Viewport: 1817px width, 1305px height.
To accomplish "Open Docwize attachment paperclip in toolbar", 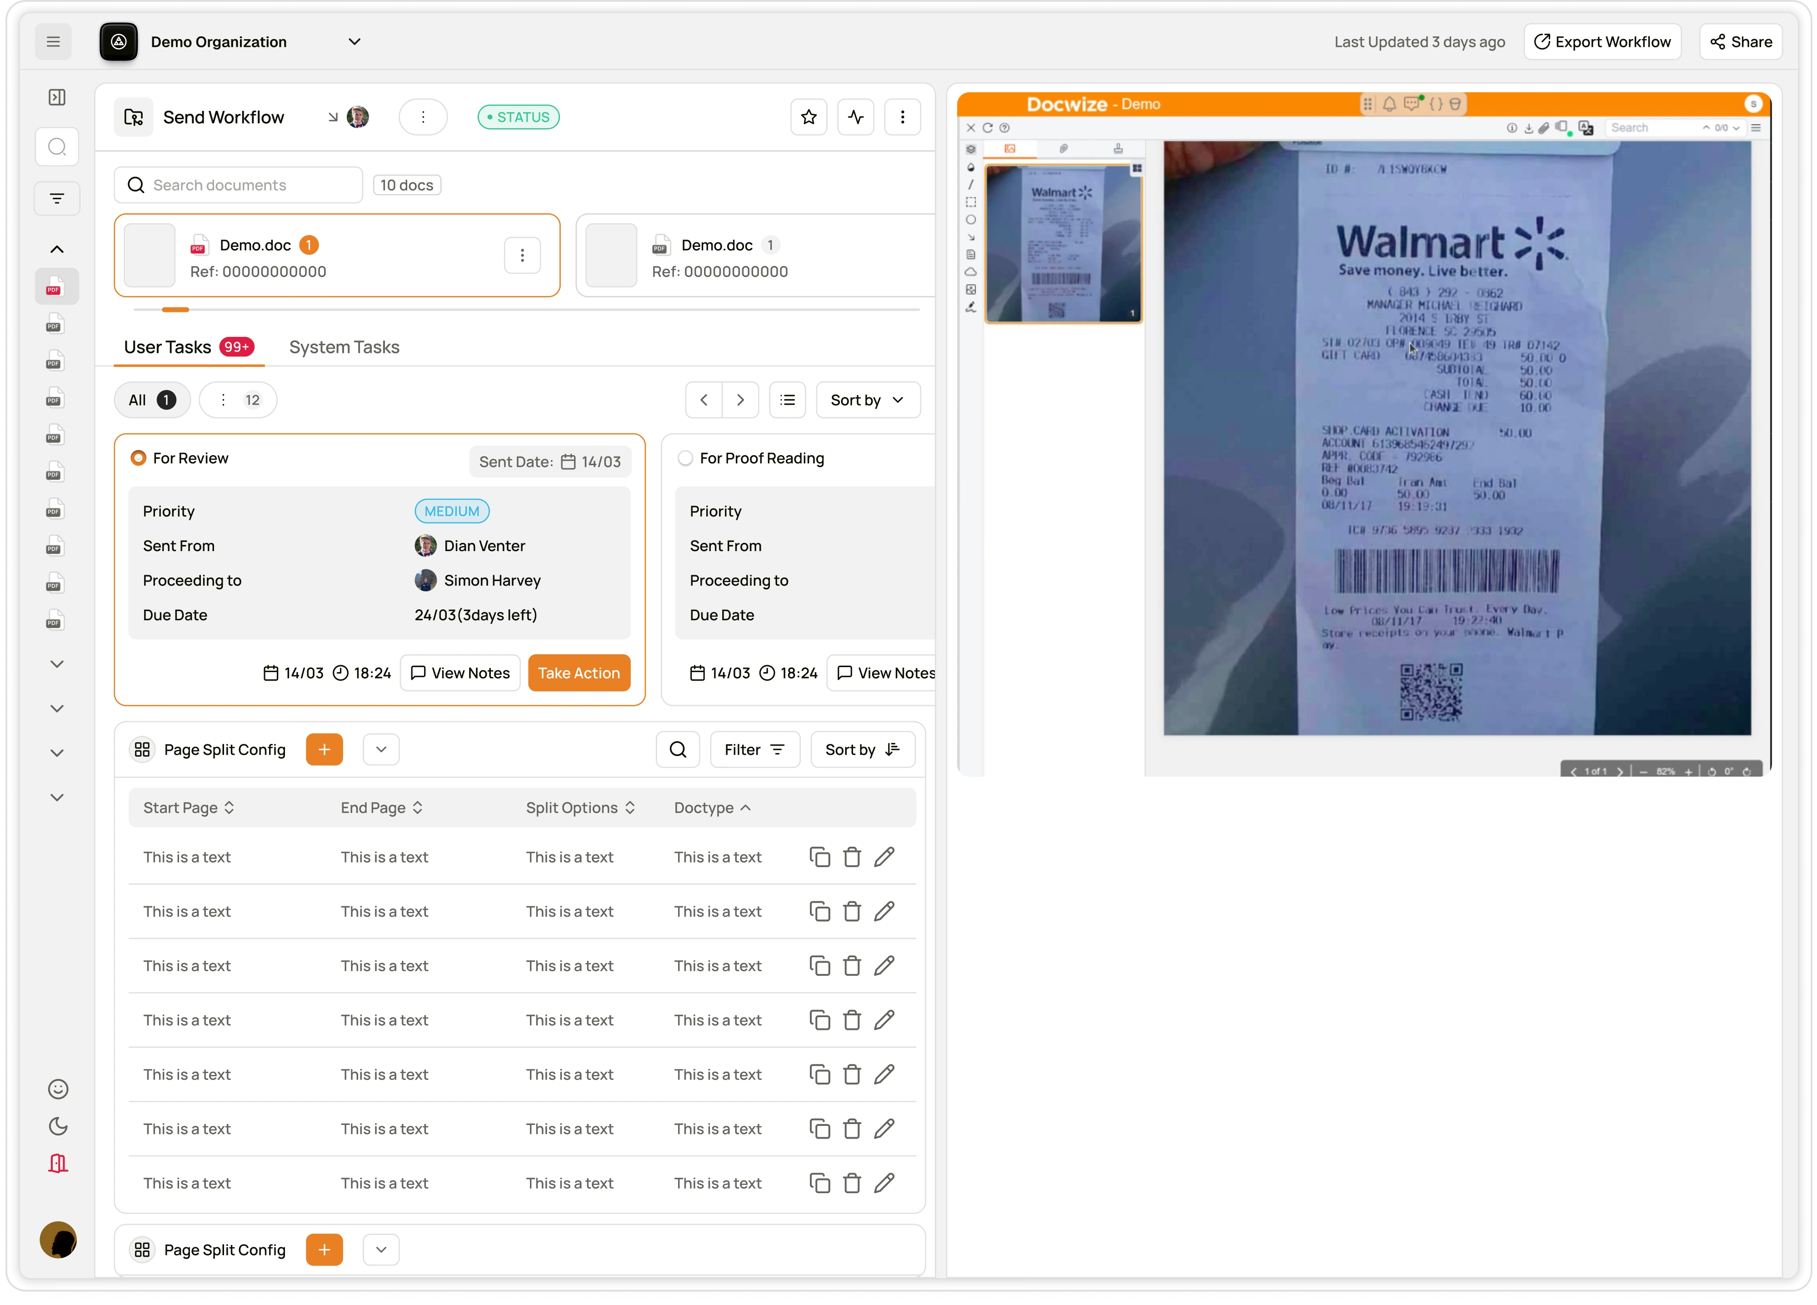I will coord(1543,128).
